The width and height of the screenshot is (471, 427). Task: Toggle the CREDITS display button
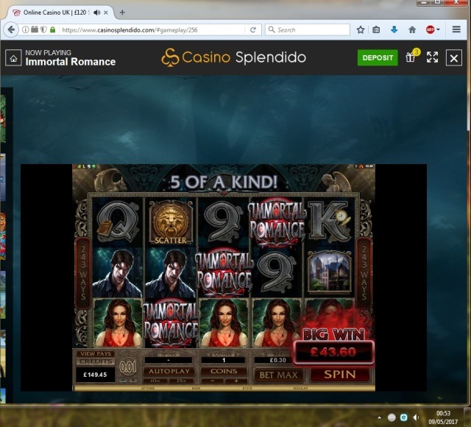(96, 361)
